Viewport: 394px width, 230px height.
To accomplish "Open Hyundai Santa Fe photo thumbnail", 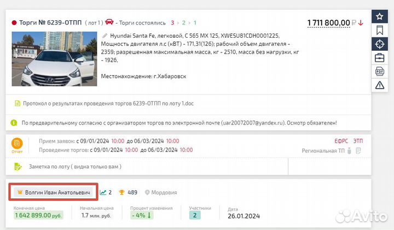I will 54,59.
